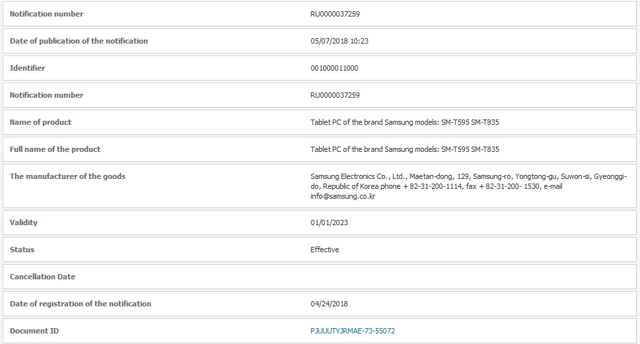Screen dimensions: 640x344
Task: Click The manufacturer of the goods label
Action: tap(68, 176)
